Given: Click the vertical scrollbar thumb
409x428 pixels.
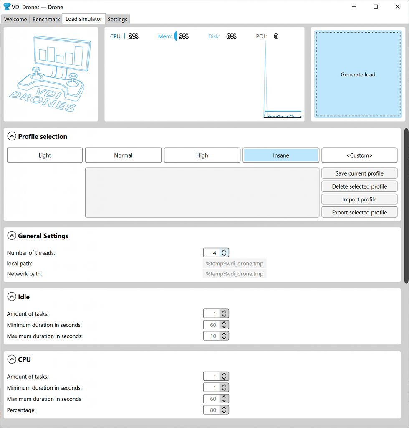Looking at the screenshot, I should click(406, 206).
